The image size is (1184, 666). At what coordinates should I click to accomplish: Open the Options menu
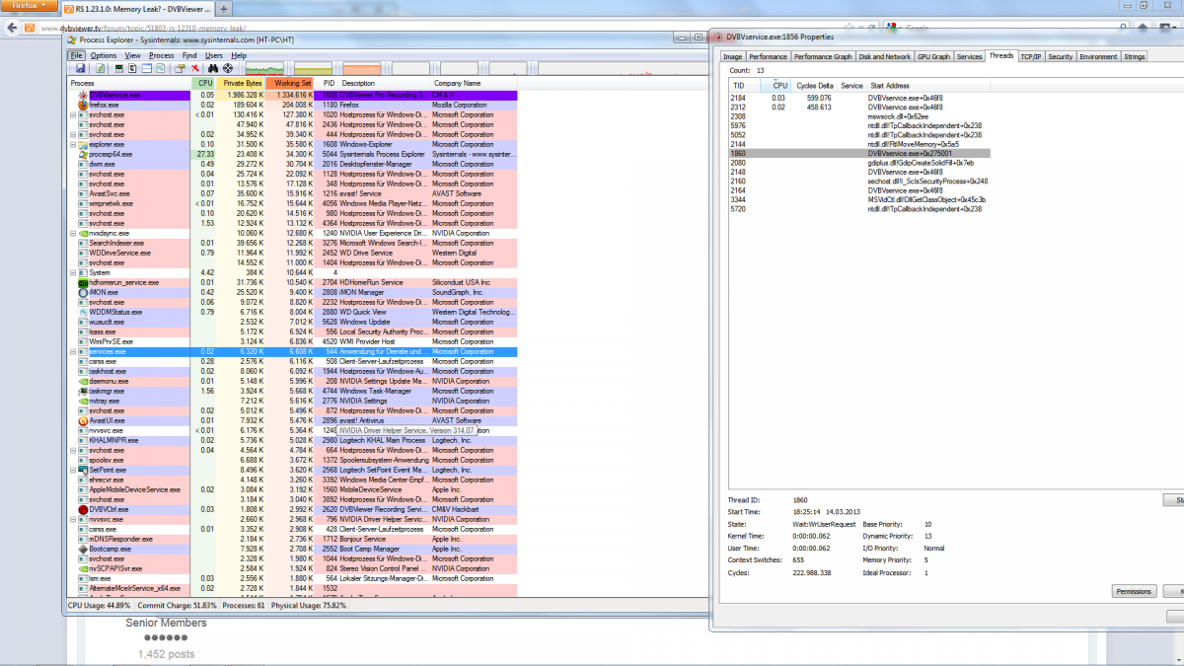[x=104, y=55]
